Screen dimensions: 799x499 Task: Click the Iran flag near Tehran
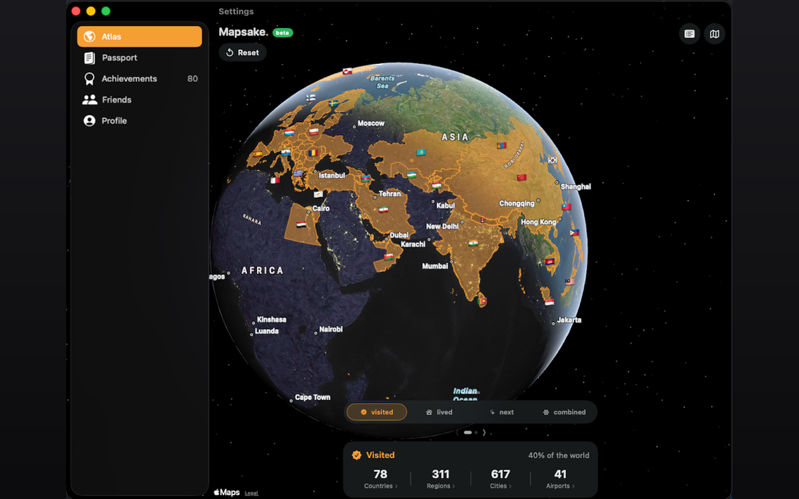point(384,209)
